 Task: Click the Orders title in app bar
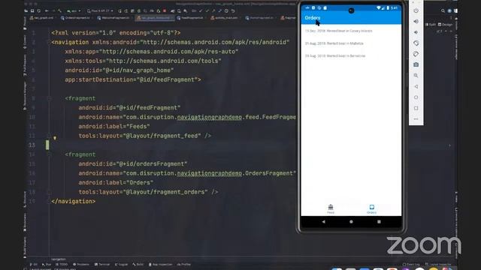click(x=313, y=18)
